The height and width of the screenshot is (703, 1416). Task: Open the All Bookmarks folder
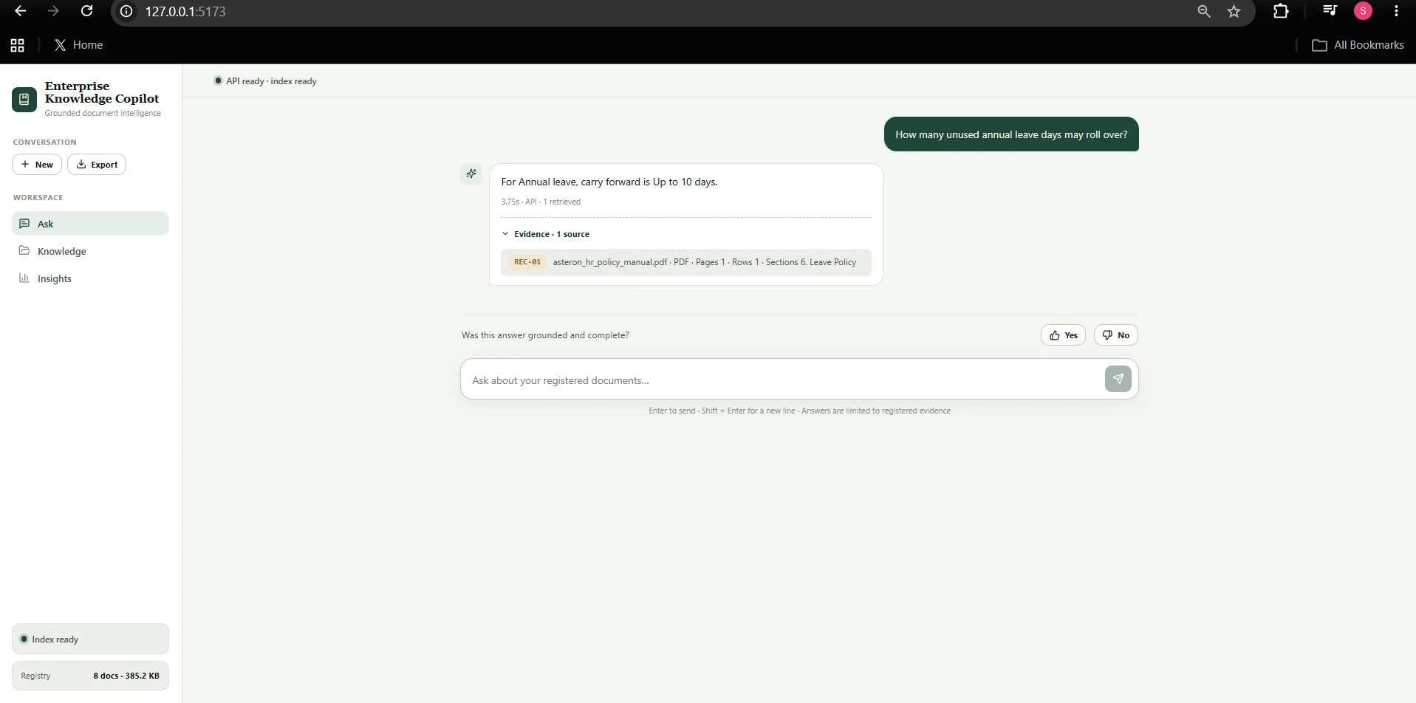pyautogui.click(x=1358, y=45)
